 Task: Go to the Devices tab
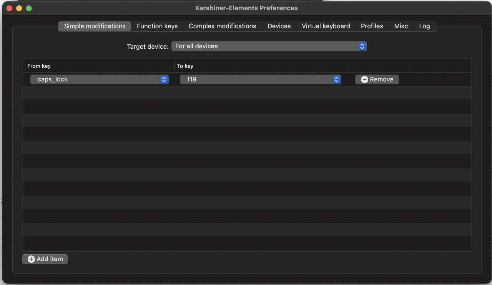(x=279, y=26)
